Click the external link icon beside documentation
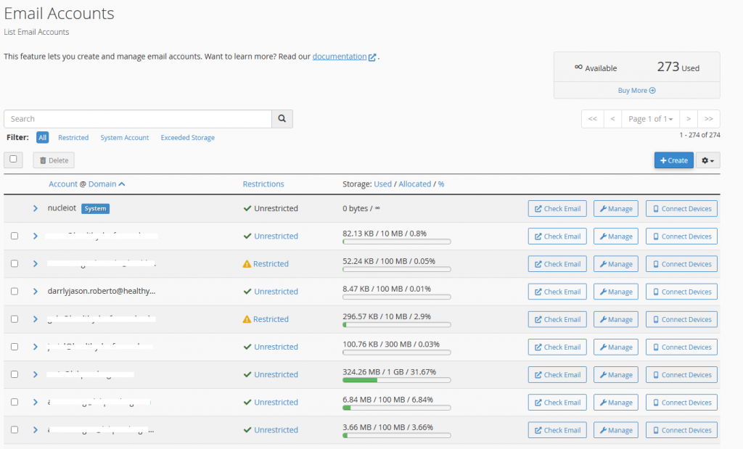The height and width of the screenshot is (449, 743). pyautogui.click(x=372, y=57)
